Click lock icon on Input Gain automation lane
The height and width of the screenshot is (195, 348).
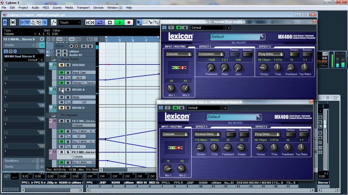(67, 78)
